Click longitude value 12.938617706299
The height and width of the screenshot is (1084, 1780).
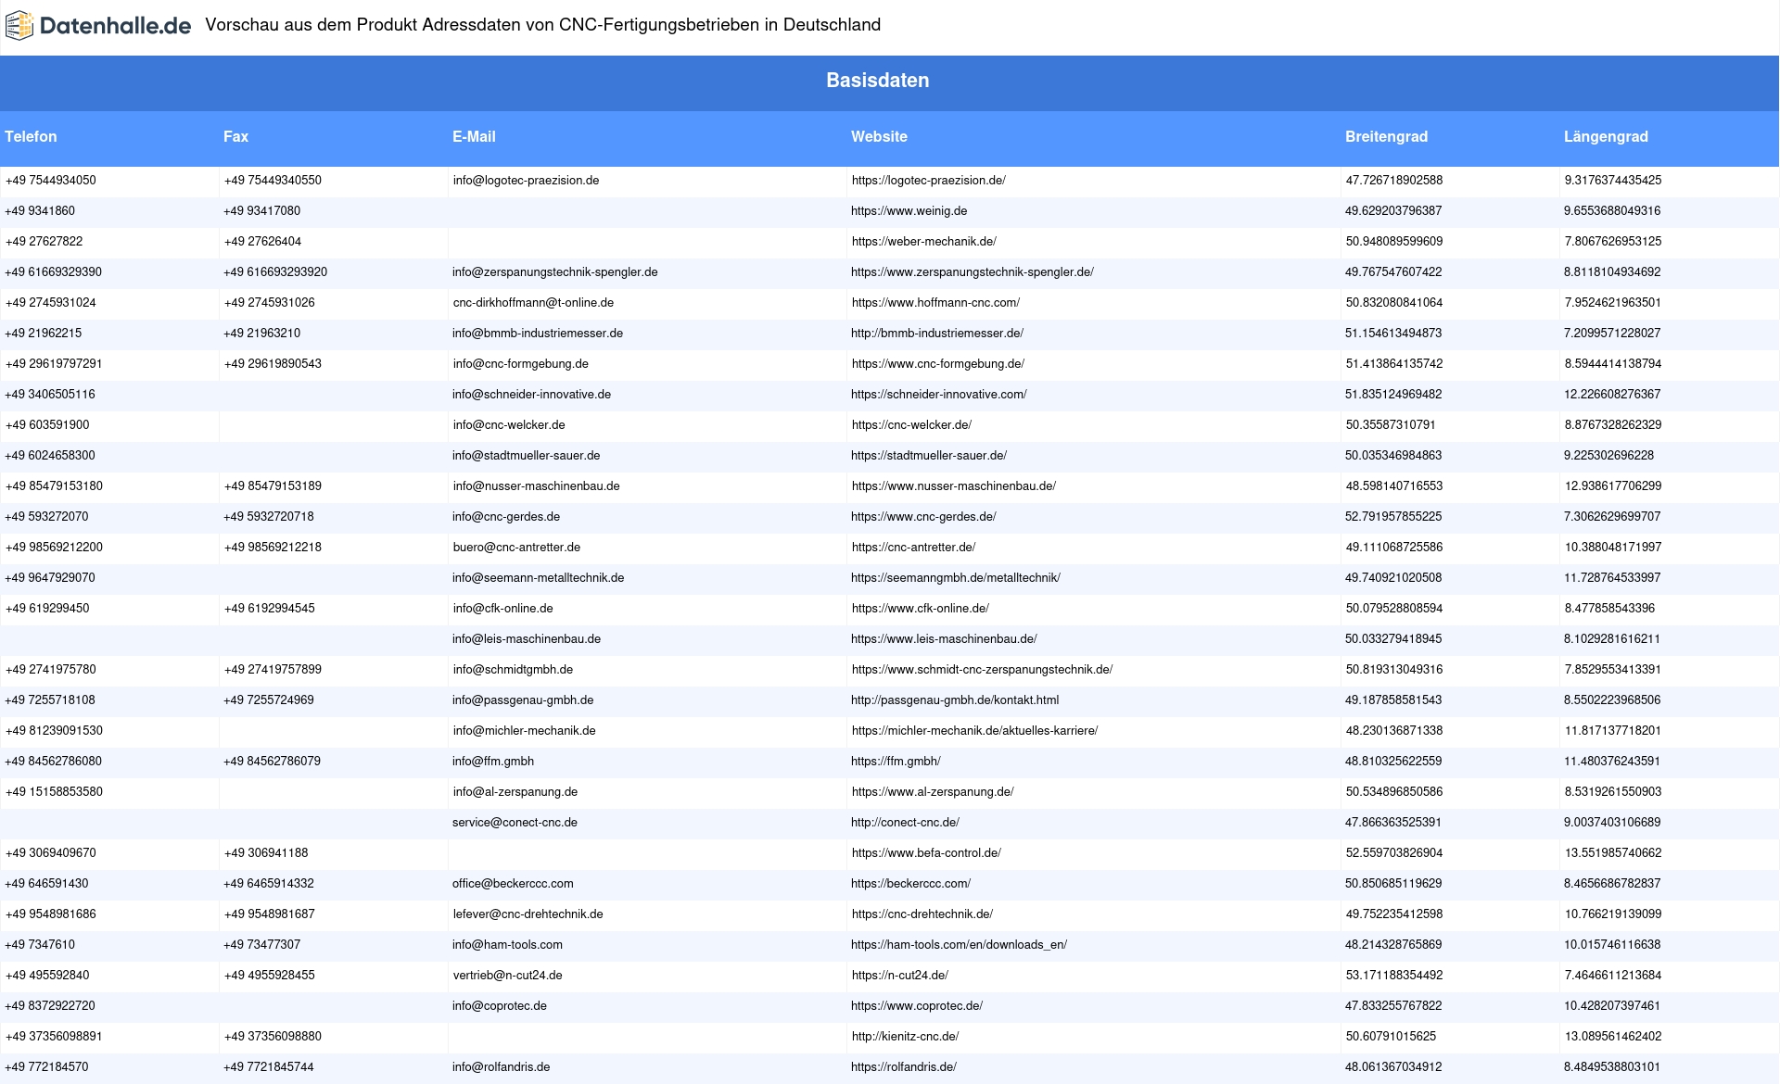[x=1613, y=486]
